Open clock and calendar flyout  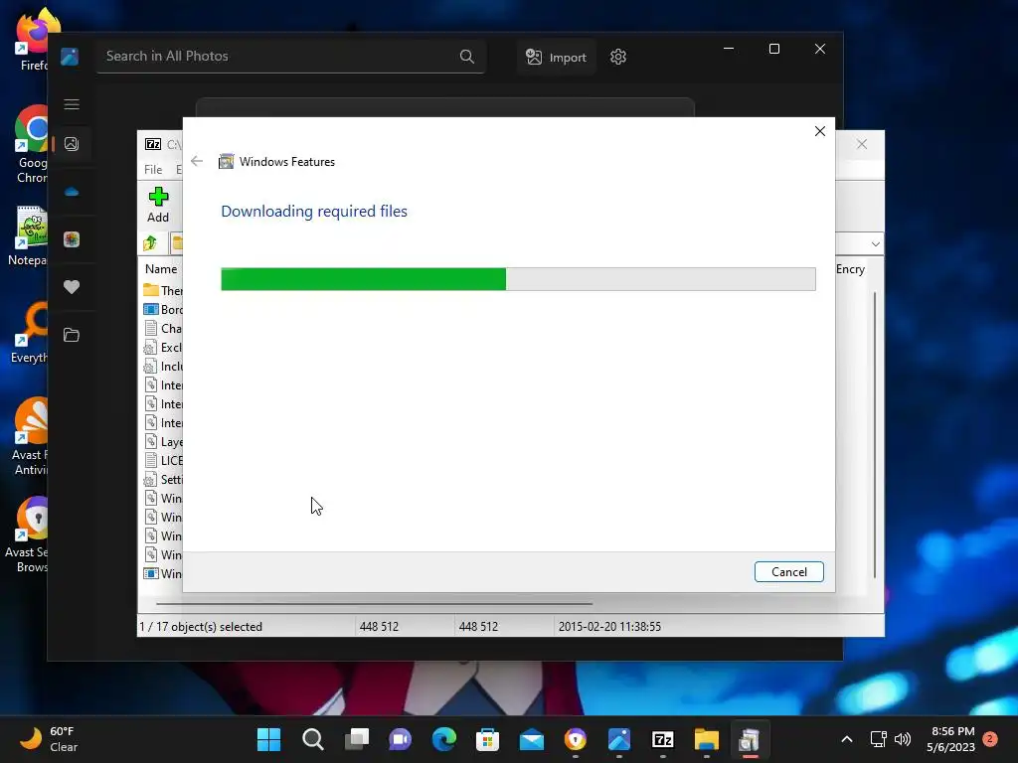[x=951, y=739]
